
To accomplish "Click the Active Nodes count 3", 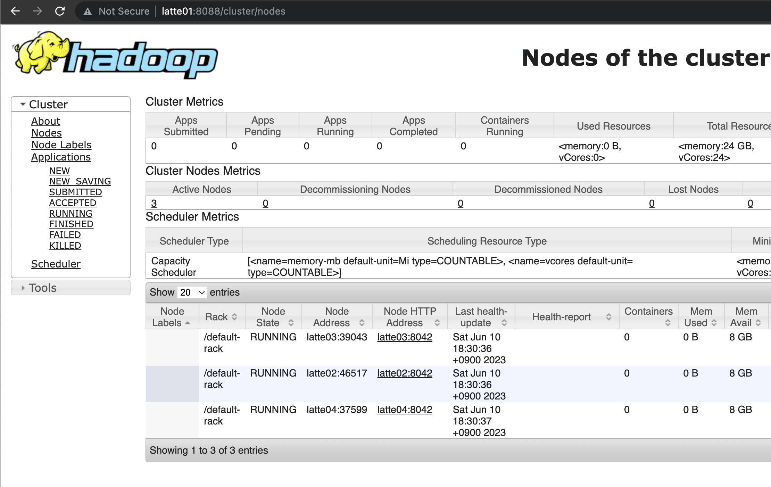I will click(154, 203).
